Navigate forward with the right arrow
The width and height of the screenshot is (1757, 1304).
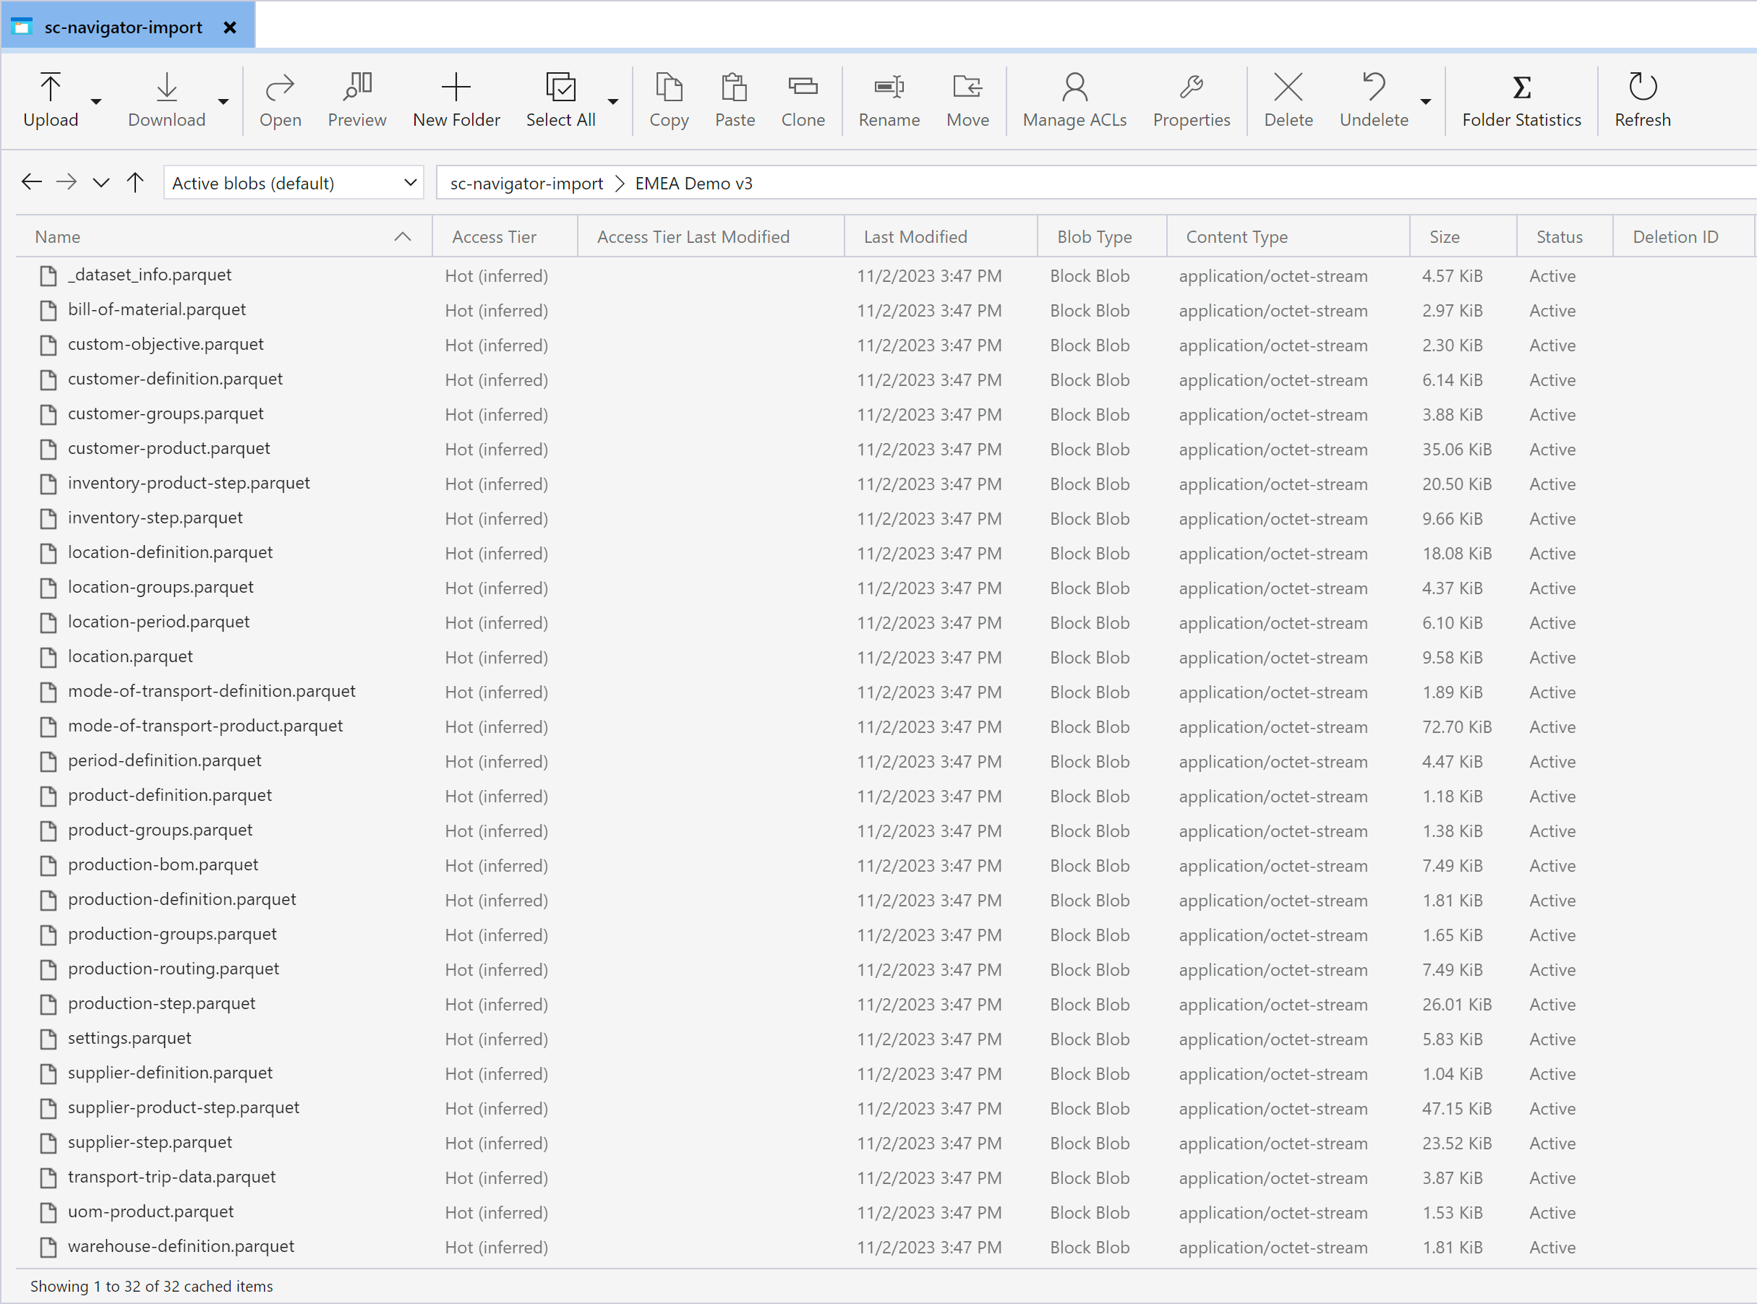pyautogui.click(x=67, y=182)
